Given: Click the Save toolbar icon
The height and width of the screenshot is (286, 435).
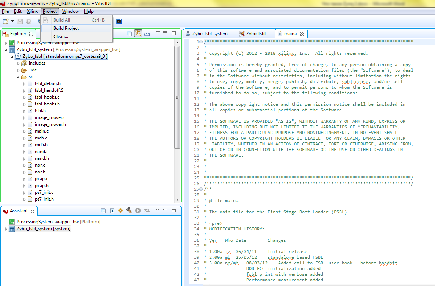Looking at the screenshot, I should point(20,21).
